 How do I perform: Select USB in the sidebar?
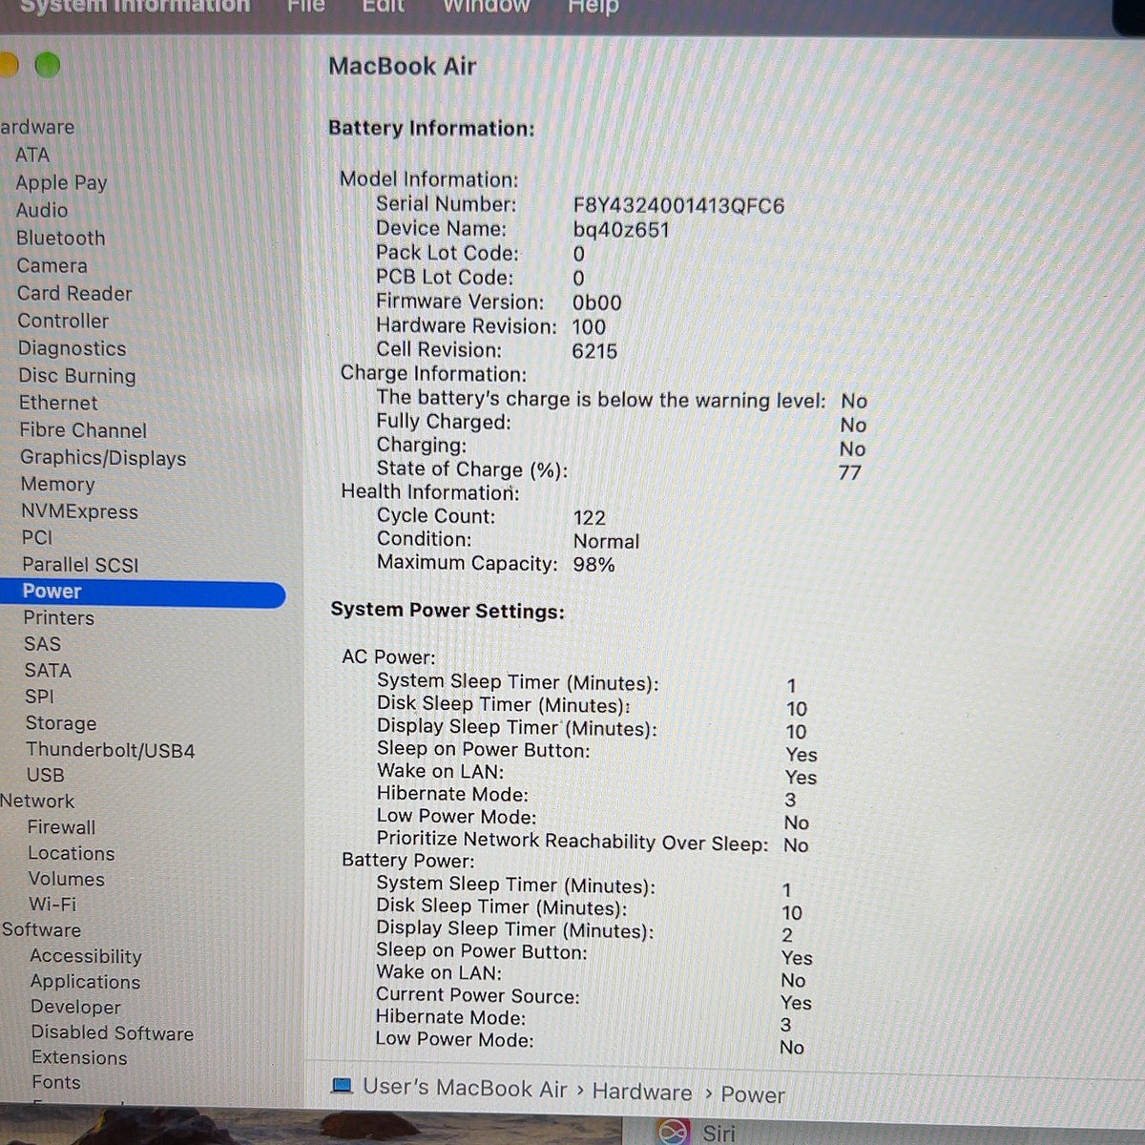tap(46, 775)
